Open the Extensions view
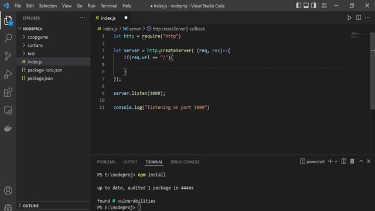 pyautogui.click(x=8, y=93)
